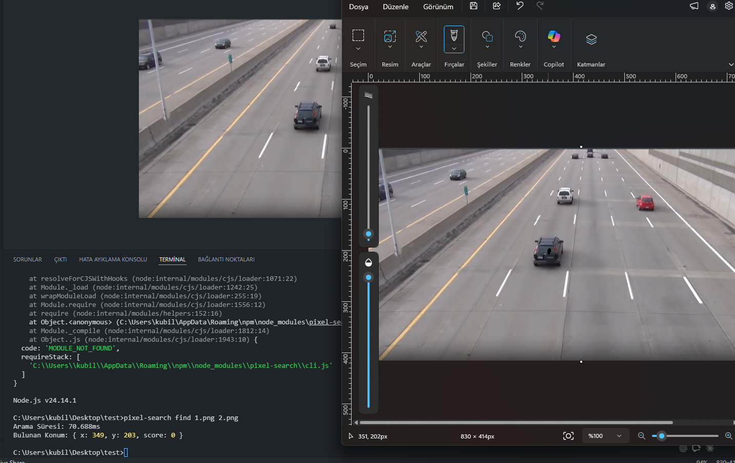Click the 'Node.js v24.14.1' terminal line
735x463 pixels.
pyautogui.click(x=45, y=400)
